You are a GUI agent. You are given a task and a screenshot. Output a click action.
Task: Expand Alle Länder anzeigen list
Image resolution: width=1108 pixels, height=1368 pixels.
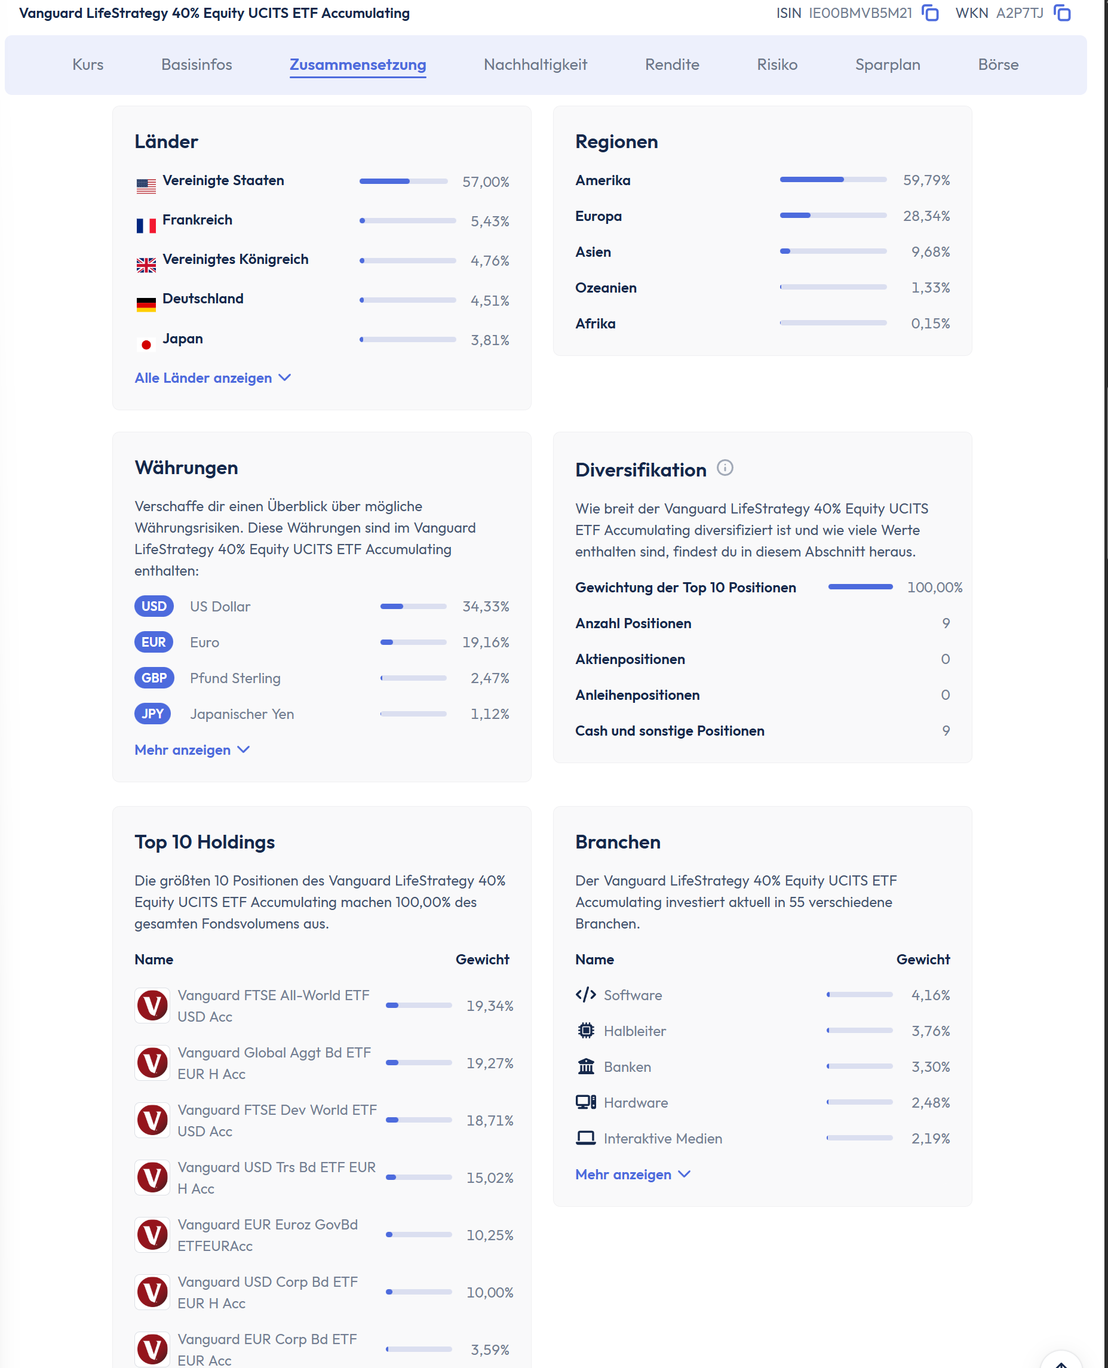click(213, 378)
